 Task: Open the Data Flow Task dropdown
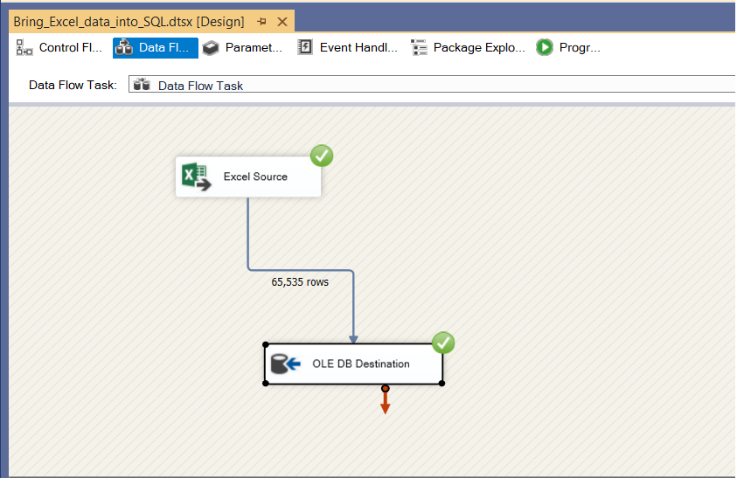pos(437,85)
